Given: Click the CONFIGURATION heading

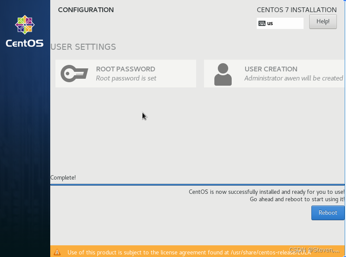Looking at the screenshot, I should pos(86,10).
